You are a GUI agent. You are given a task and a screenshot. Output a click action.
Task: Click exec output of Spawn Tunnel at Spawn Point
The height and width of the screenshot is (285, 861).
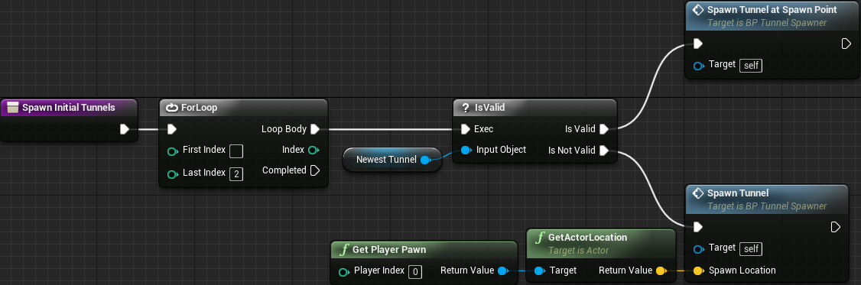point(846,44)
